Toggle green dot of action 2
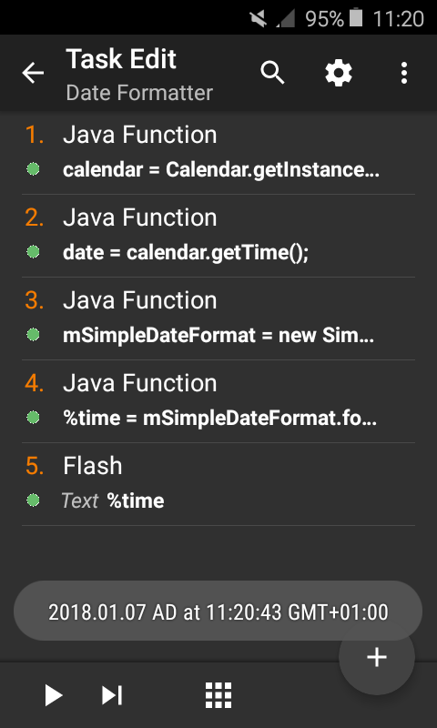Viewport: 437px width, 728px height. pyautogui.click(x=33, y=252)
